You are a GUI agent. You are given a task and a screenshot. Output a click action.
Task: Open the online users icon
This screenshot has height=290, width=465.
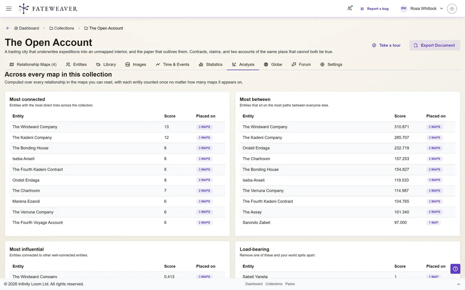(350, 8)
